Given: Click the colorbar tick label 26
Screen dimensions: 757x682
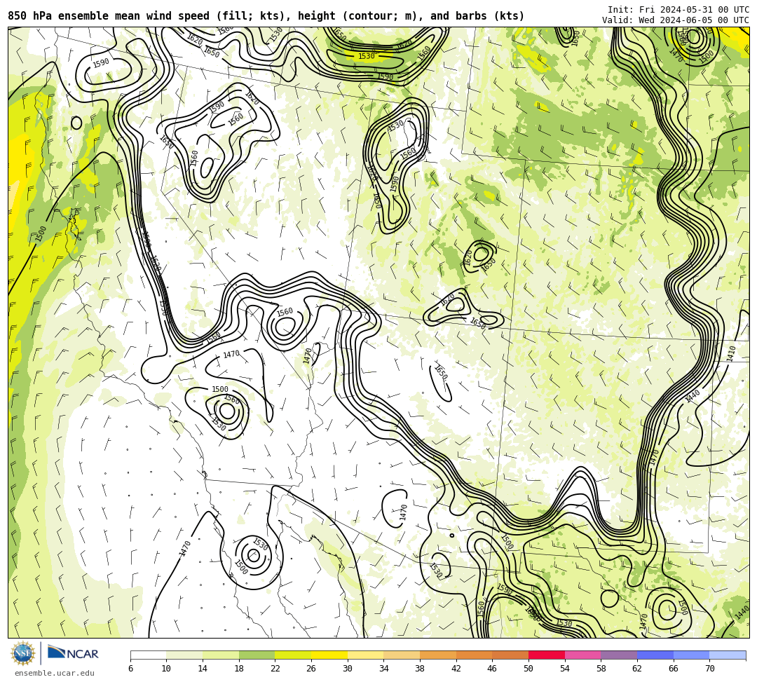Looking at the screenshot, I should (x=311, y=669).
